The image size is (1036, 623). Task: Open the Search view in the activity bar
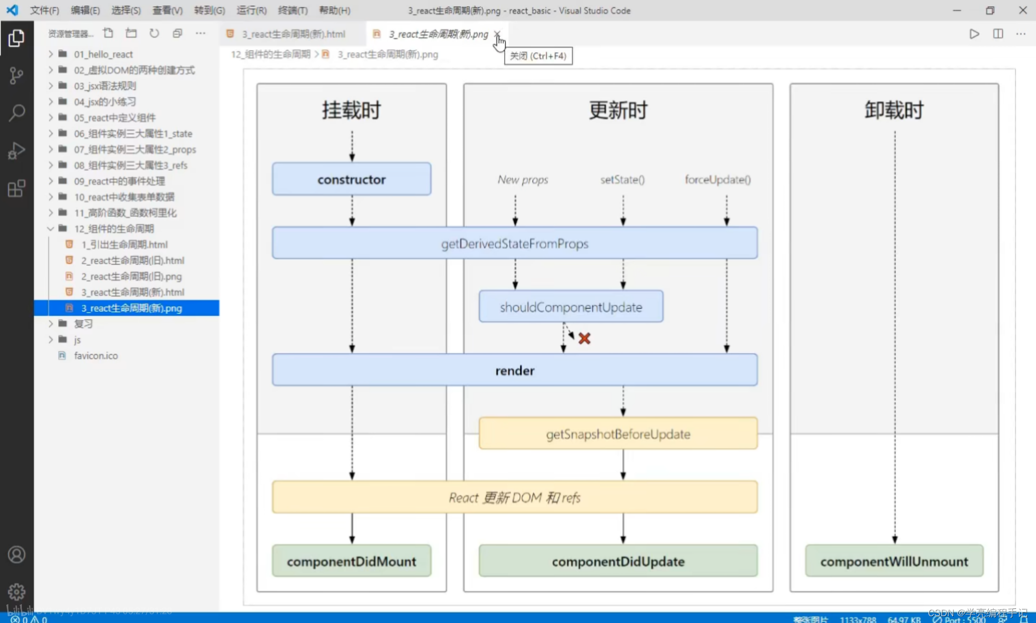pyautogui.click(x=16, y=113)
